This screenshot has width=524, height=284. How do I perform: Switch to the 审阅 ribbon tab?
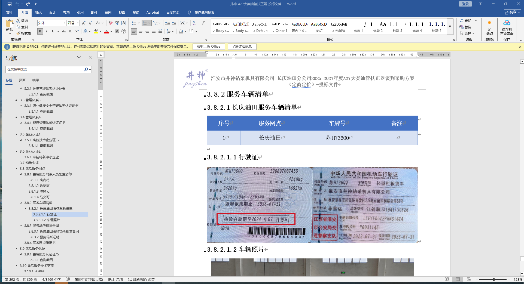tap(108, 13)
